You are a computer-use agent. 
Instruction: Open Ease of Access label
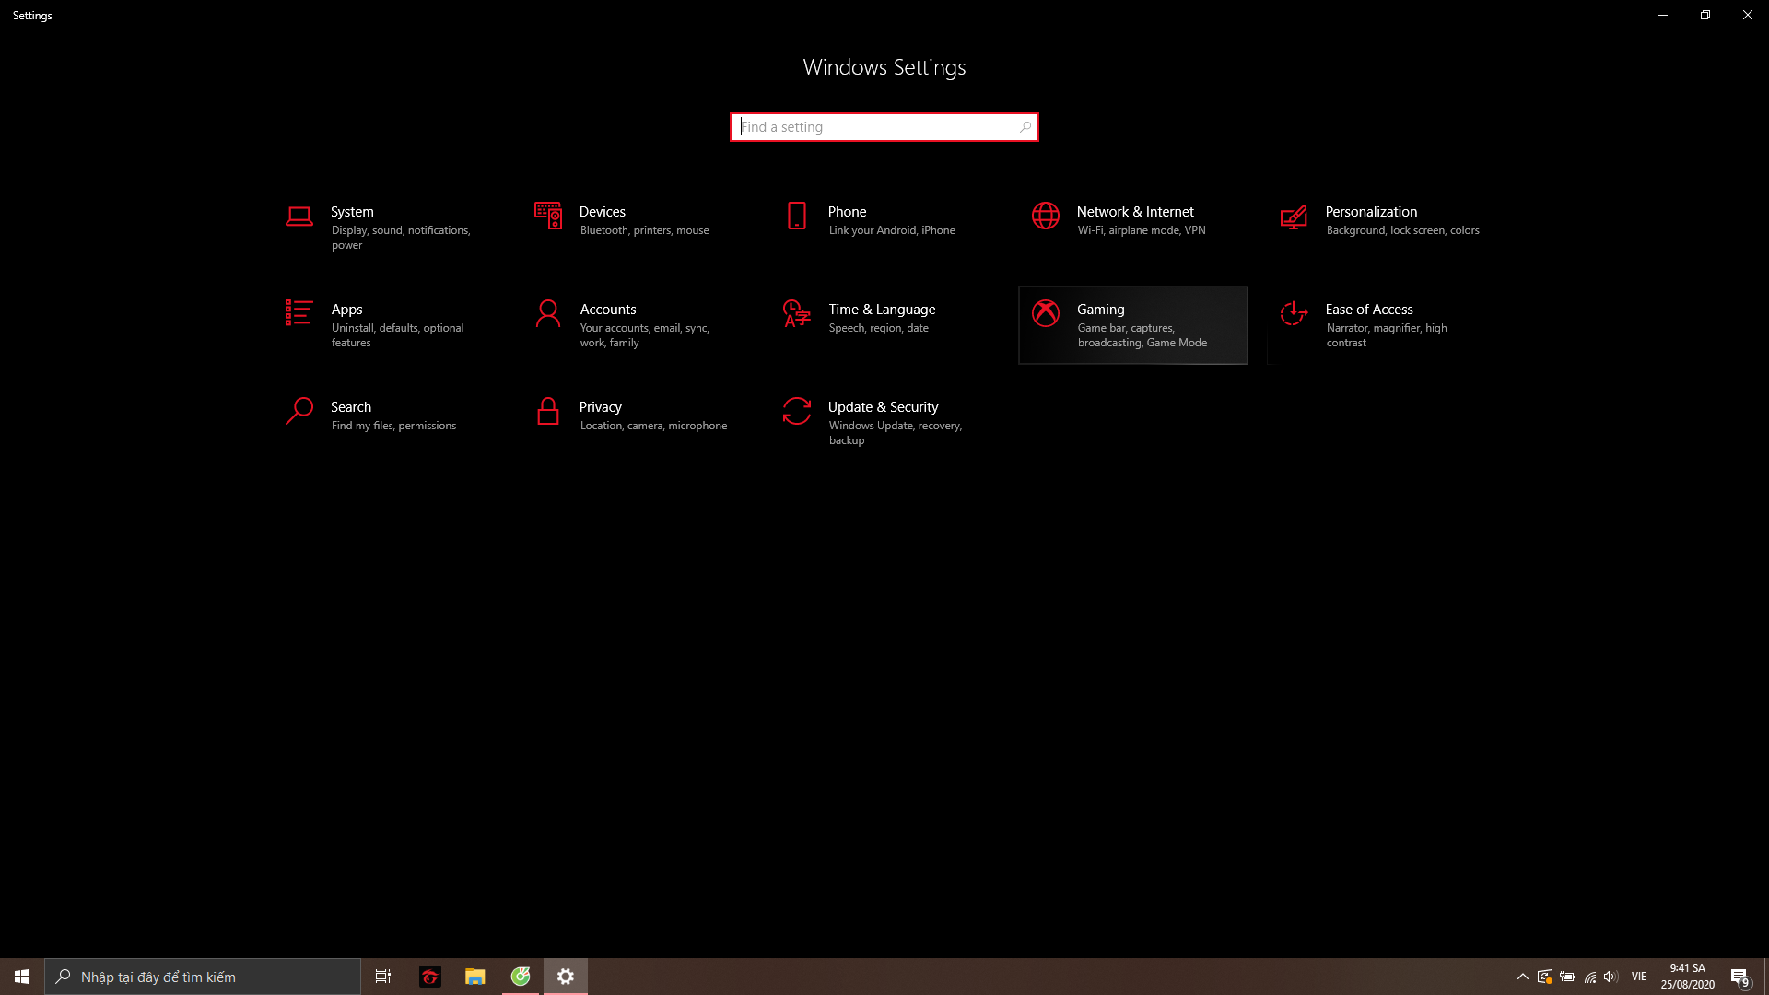(x=1369, y=310)
